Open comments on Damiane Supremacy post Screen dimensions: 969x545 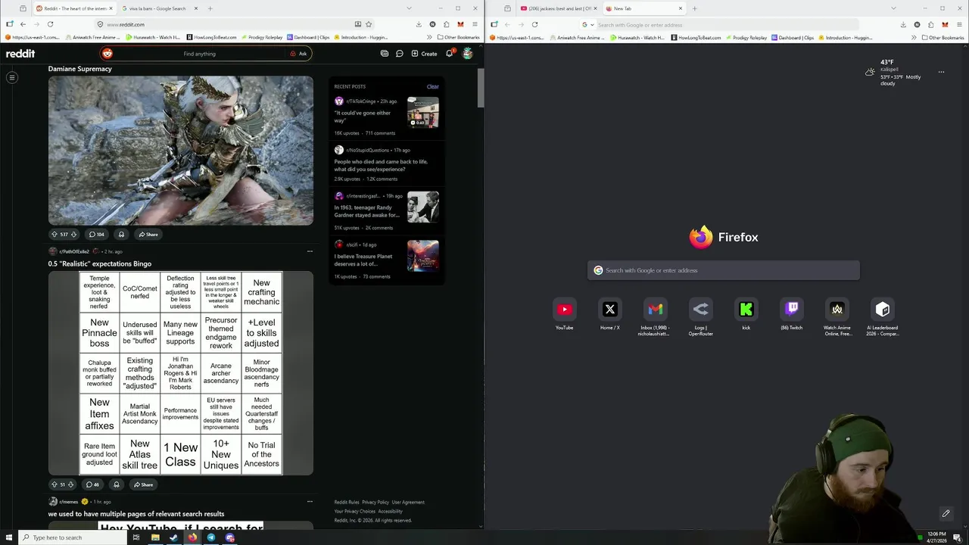point(96,235)
